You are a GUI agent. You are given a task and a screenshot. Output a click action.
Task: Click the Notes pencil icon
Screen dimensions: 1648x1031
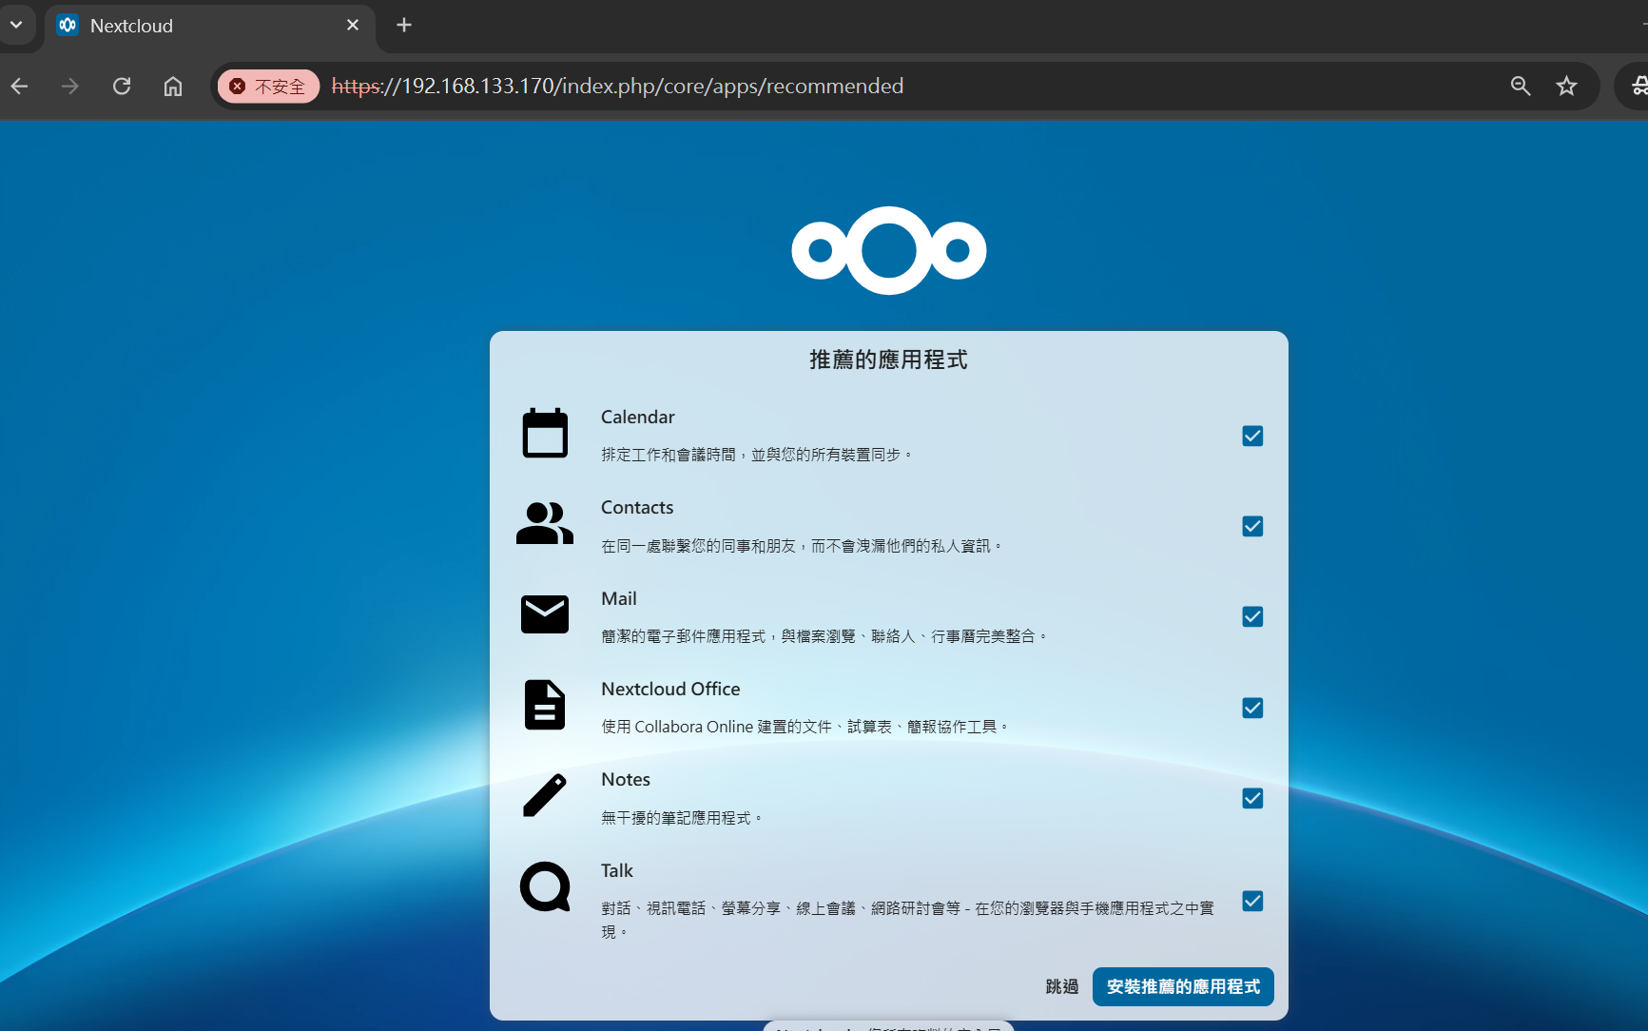point(545,795)
